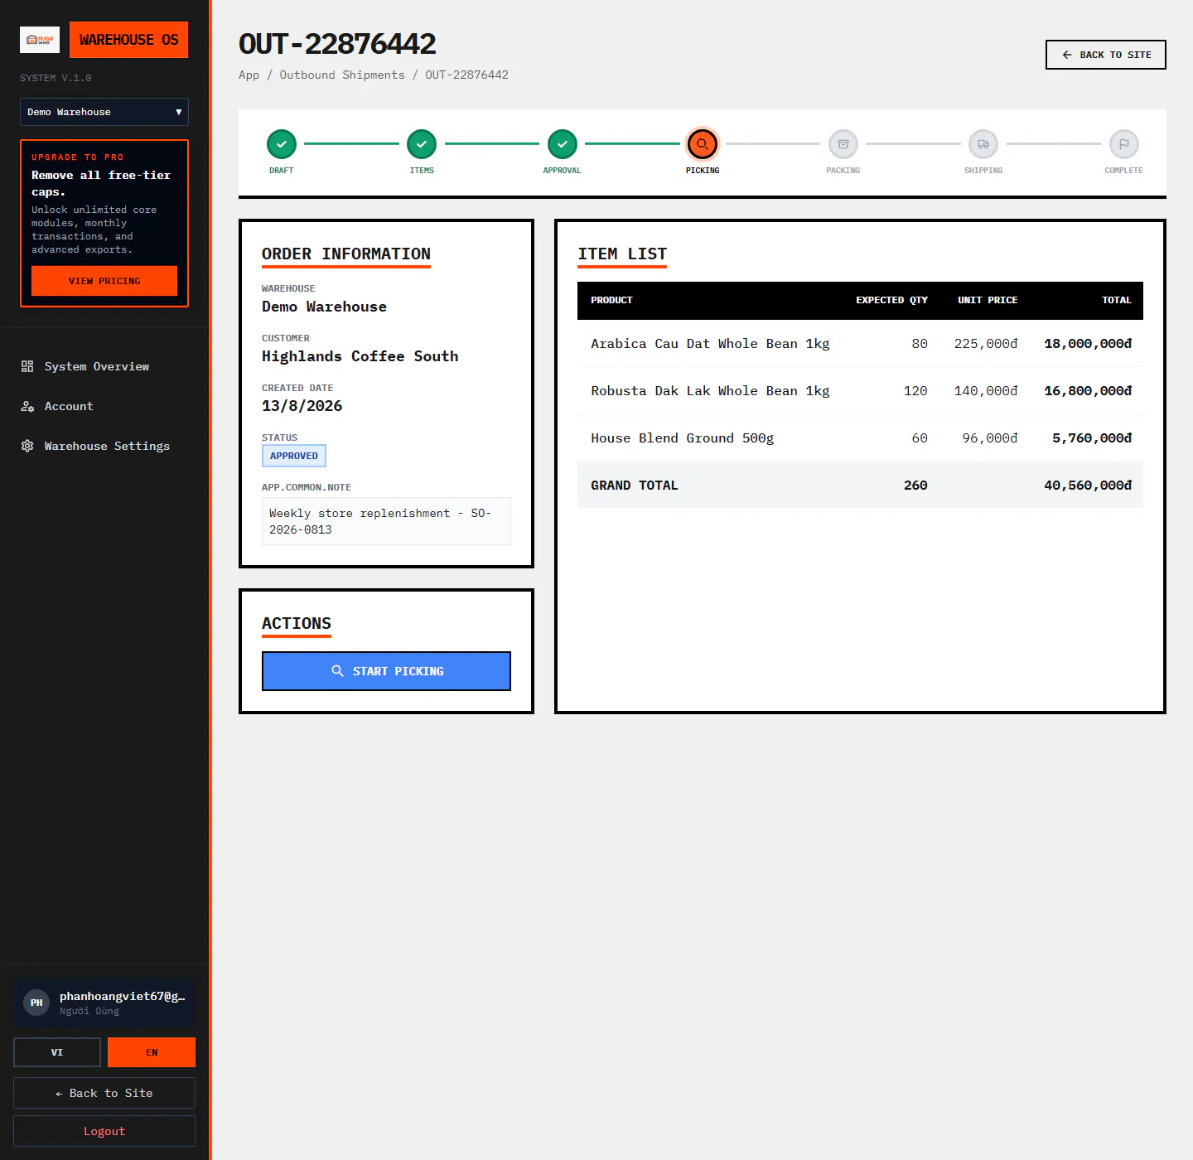Click the WAREHOUSE OS brand button
Image resolution: width=1193 pixels, height=1160 pixels.
click(x=128, y=40)
